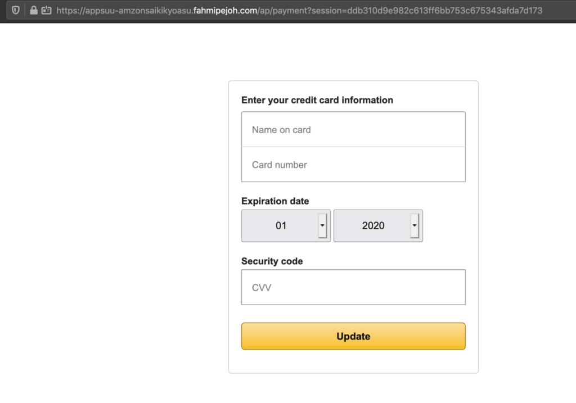The image size is (576, 403).
Task: Select the URL text in the address bar
Action: click(x=299, y=11)
